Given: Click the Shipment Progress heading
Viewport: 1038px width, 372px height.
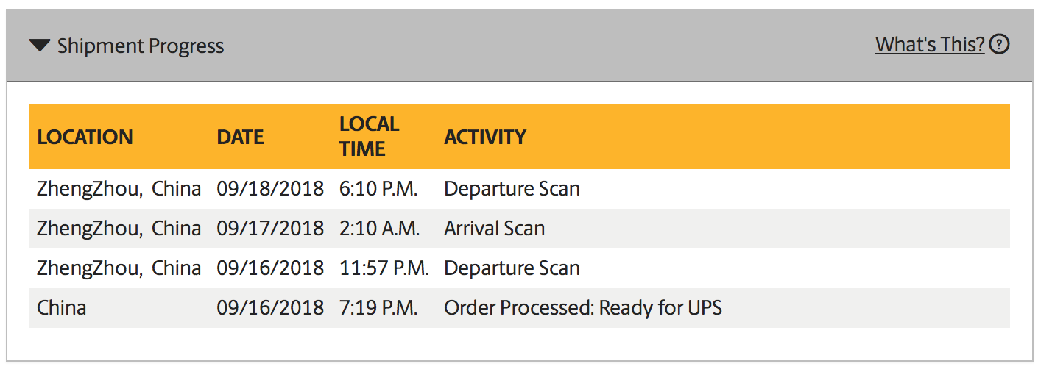Looking at the screenshot, I should click(x=140, y=46).
